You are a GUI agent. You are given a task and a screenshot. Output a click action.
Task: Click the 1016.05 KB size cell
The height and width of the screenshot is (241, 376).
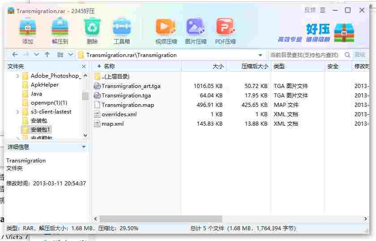[208, 86]
